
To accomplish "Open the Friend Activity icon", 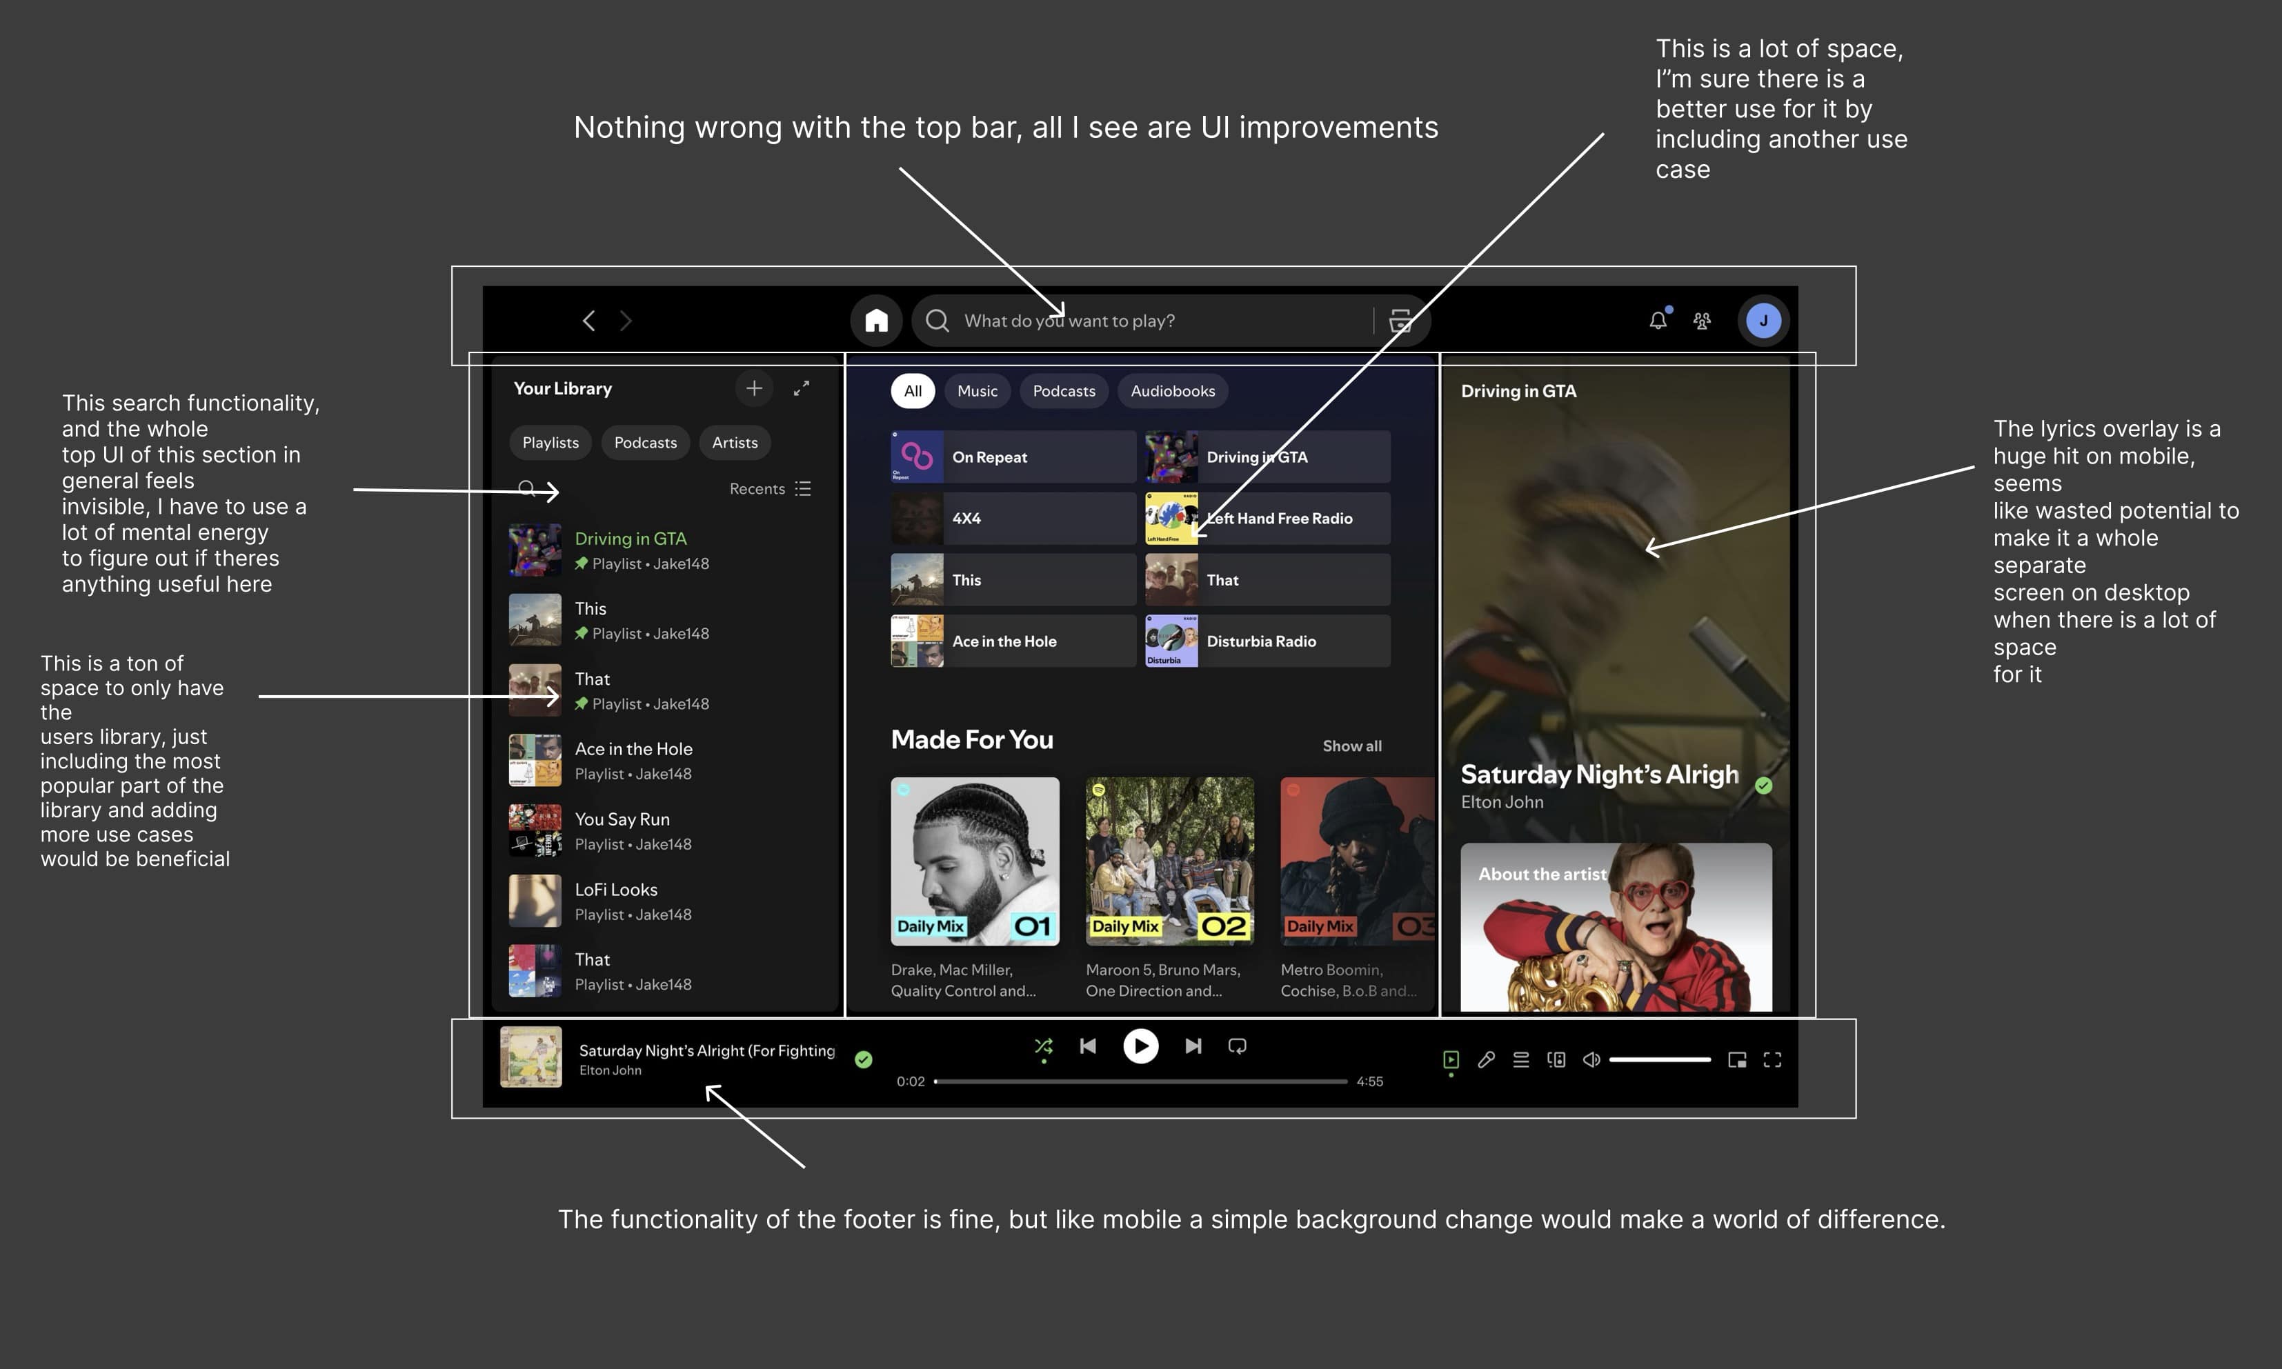I will (1702, 320).
